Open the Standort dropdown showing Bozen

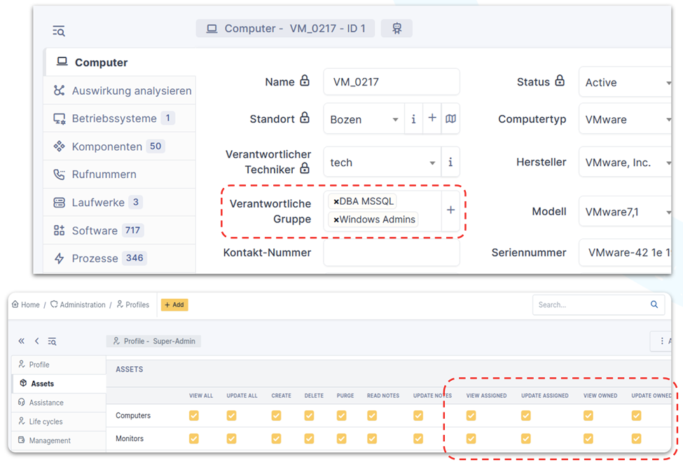pyautogui.click(x=395, y=120)
